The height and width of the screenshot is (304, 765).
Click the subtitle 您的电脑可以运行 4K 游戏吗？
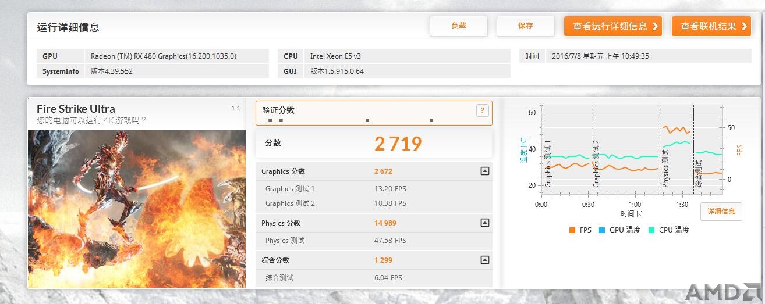tap(91, 120)
